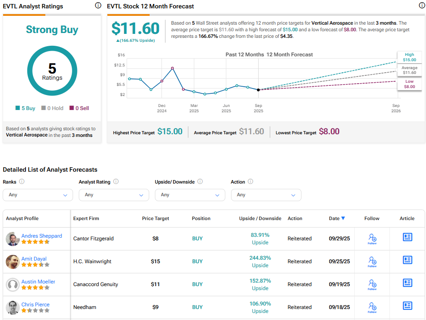Expand the Ranks dropdown
The height and width of the screenshot is (320, 426).
click(x=38, y=195)
